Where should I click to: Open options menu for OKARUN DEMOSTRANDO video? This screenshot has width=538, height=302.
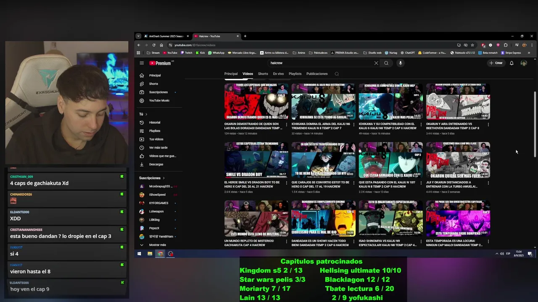point(287,124)
